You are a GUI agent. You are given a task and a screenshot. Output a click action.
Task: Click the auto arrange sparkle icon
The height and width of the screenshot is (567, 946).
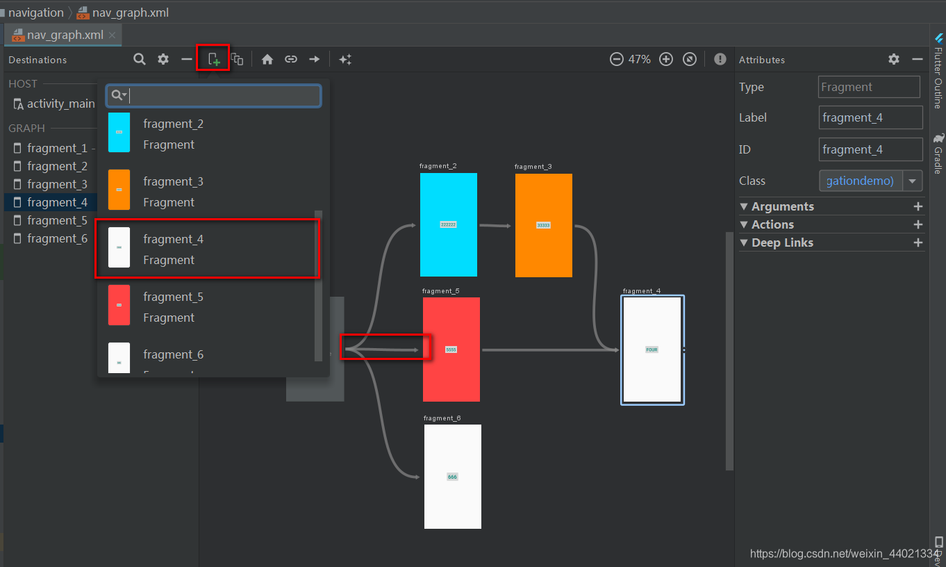coord(345,59)
